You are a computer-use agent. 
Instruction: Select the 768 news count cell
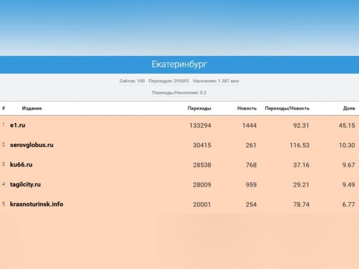pyautogui.click(x=251, y=165)
